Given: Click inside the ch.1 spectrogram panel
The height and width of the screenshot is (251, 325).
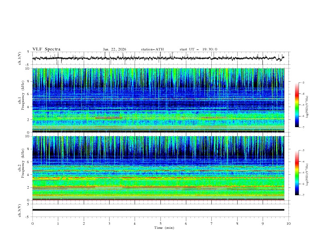Looking at the screenshot, I should [x=158, y=100].
